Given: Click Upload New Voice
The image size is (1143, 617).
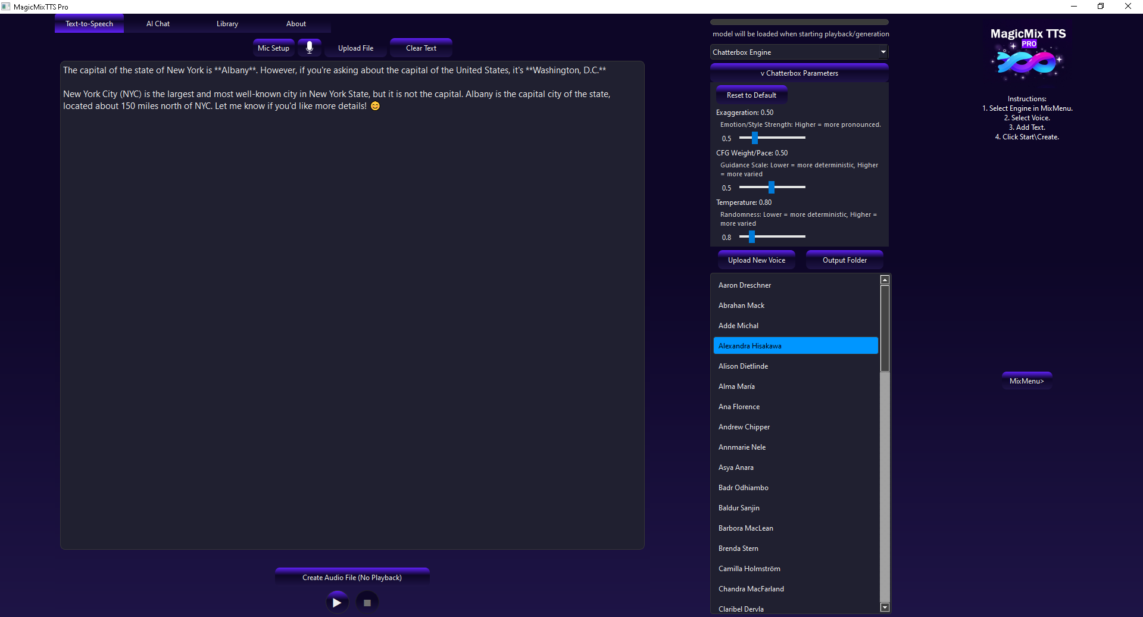Looking at the screenshot, I should 757,260.
